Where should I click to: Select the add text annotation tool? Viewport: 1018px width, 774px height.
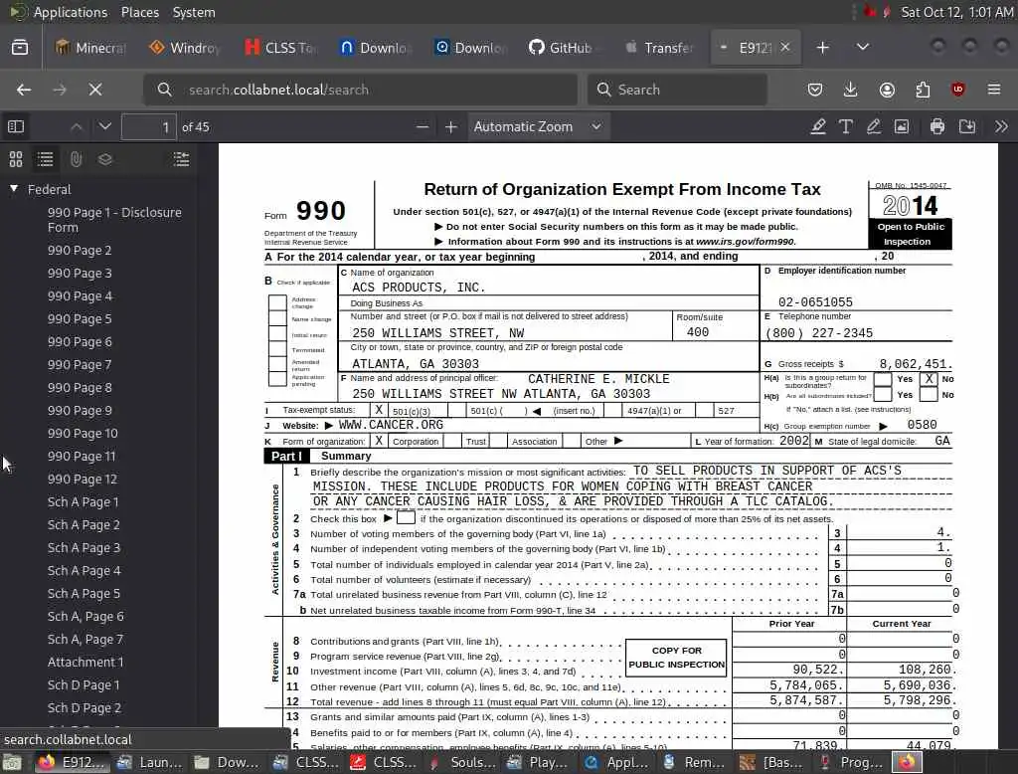pyautogui.click(x=845, y=126)
